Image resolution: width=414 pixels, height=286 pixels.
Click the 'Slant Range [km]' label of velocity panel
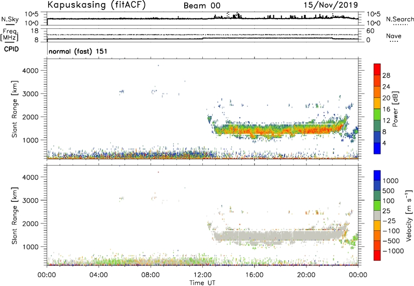[x=14, y=216]
